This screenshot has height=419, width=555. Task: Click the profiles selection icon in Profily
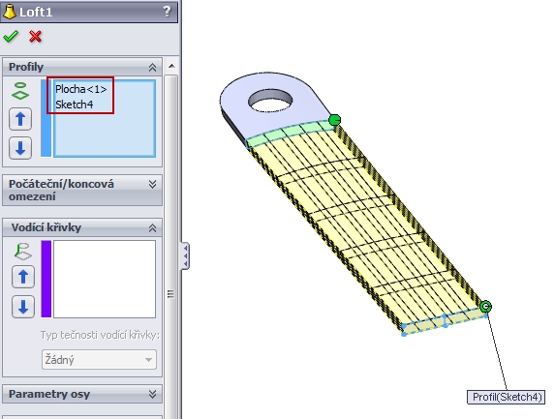(20, 91)
